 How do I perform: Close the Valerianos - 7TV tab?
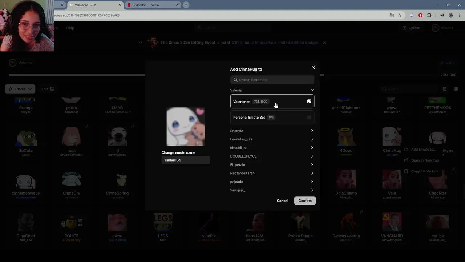tap(120, 5)
